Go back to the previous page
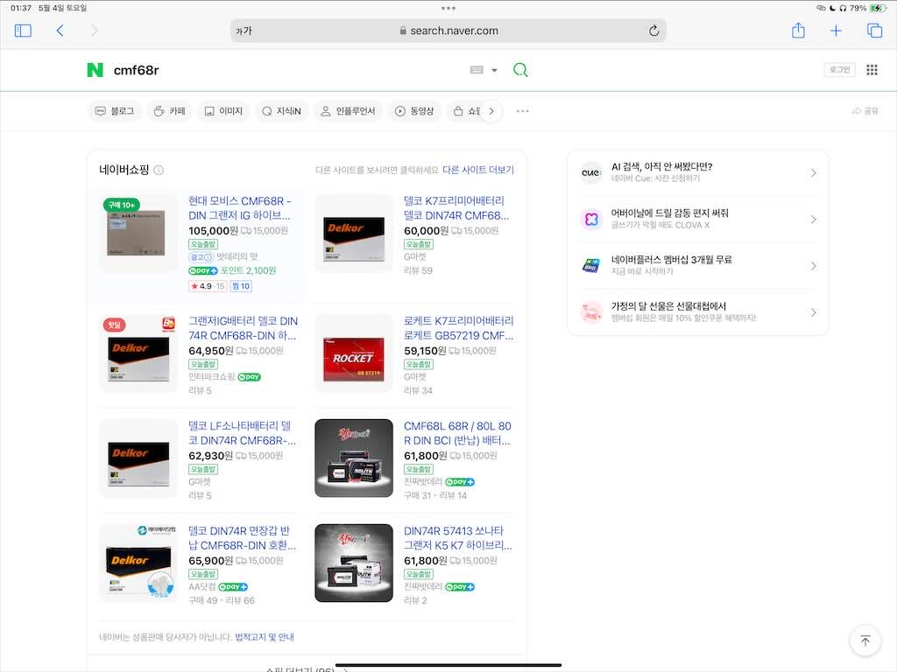 coord(60,31)
